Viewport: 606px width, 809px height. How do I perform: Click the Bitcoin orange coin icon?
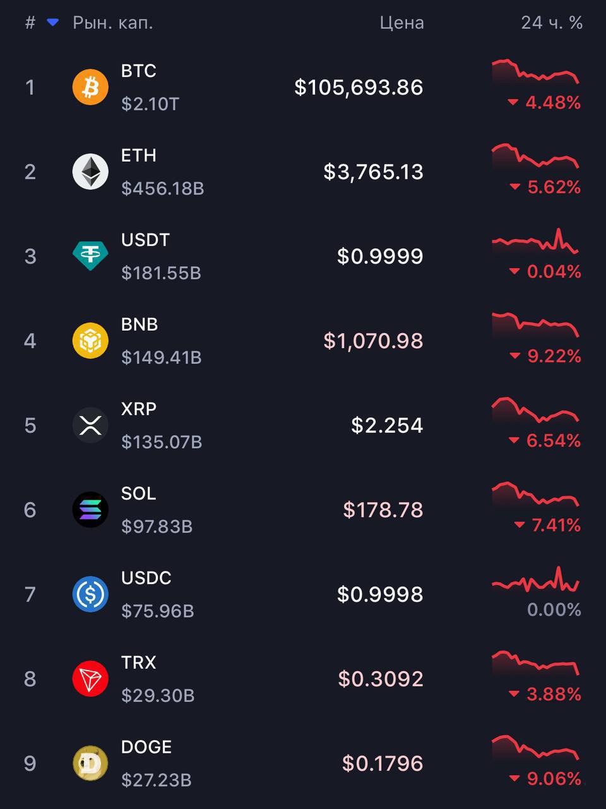click(x=90, y=87)
